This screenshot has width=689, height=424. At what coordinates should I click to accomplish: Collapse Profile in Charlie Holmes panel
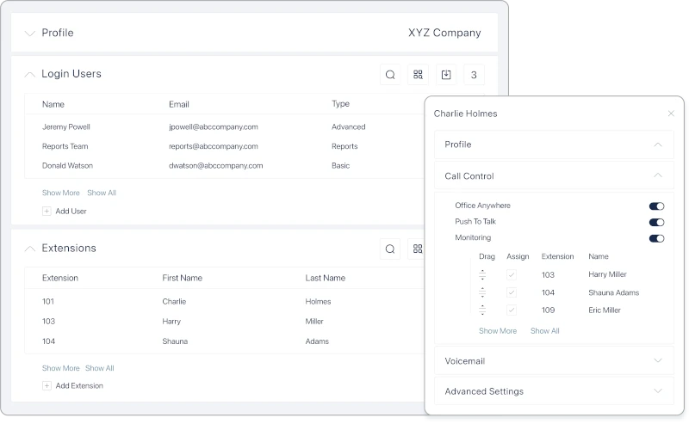[658, 144]
